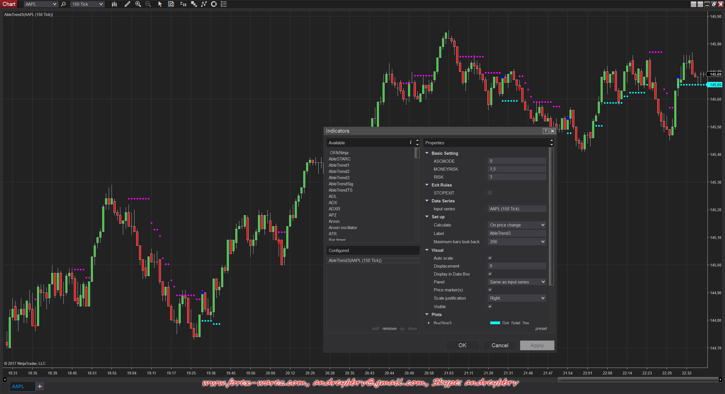
Task: Open the 150 Tick interval dropdown
Action: point(87,4)
